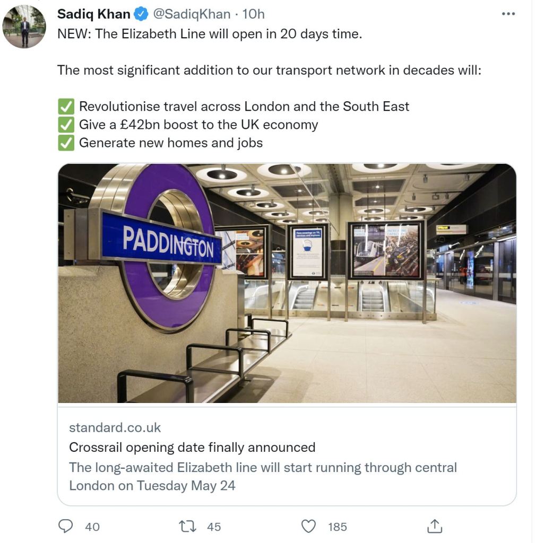
Task: Click the retweet arrows icon
Action: coord(187,526)
